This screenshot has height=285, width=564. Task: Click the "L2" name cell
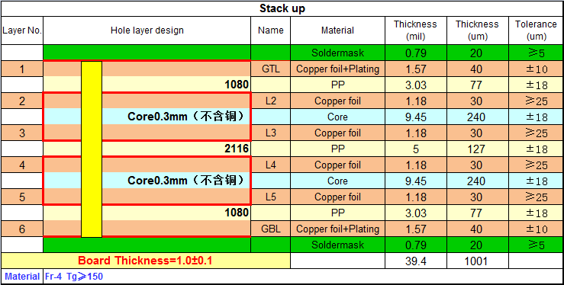point(270,101)
